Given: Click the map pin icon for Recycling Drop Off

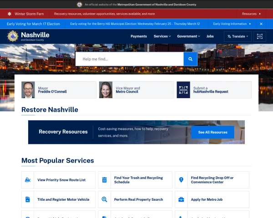Looking at the screenshot, I should pyautogui.click(x=181, y=180).
